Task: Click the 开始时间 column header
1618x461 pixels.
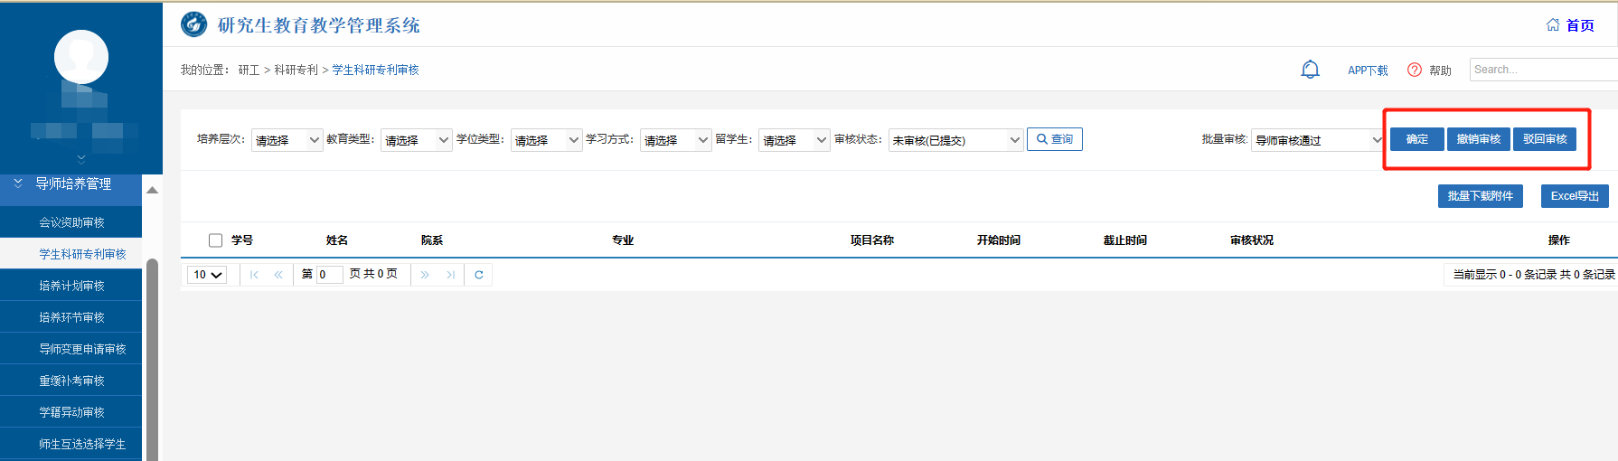Action: (x=999, y=240)
